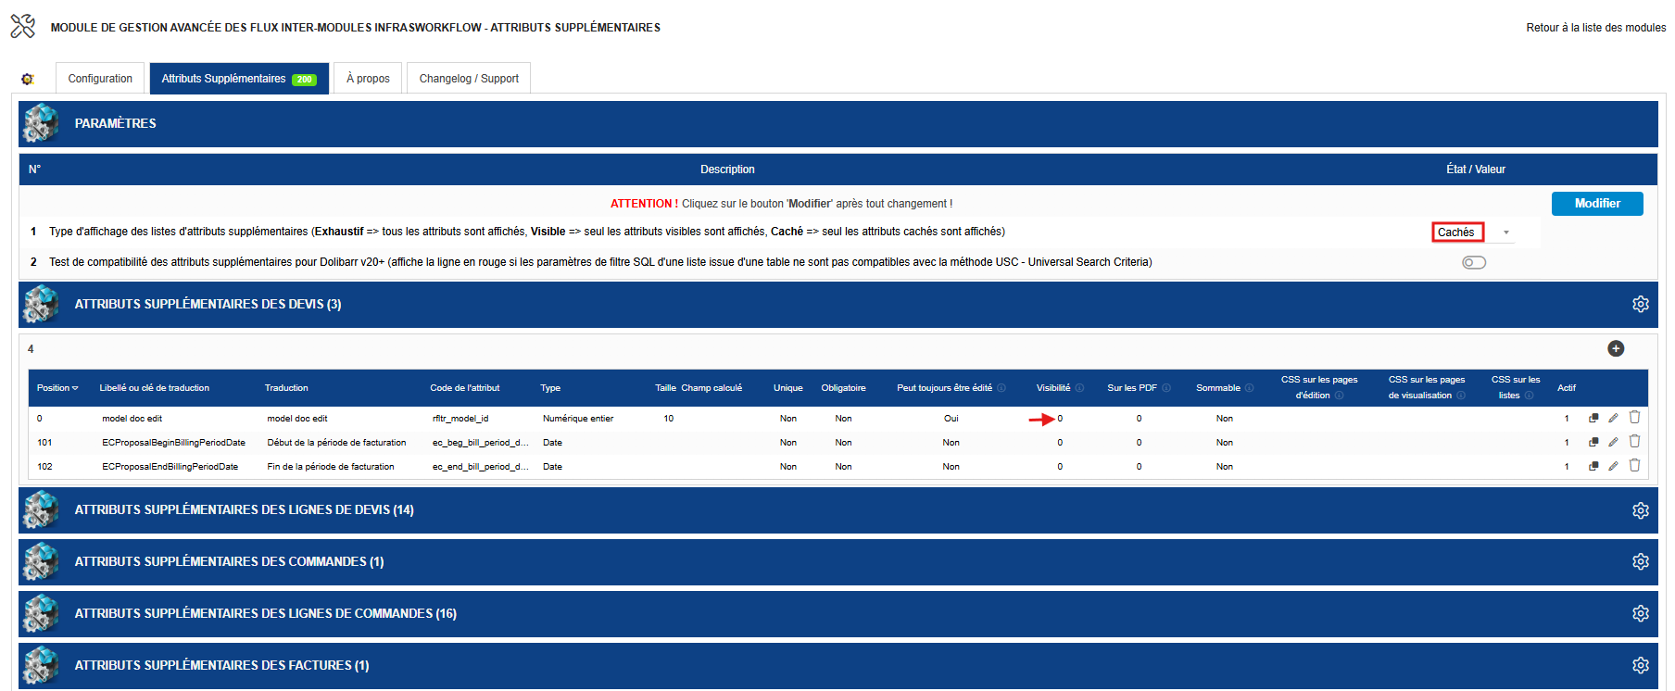Duplicate the ECProposalBeginBillingPeriodDate attribute
1675x691 pixels.
click(1593, 442)
